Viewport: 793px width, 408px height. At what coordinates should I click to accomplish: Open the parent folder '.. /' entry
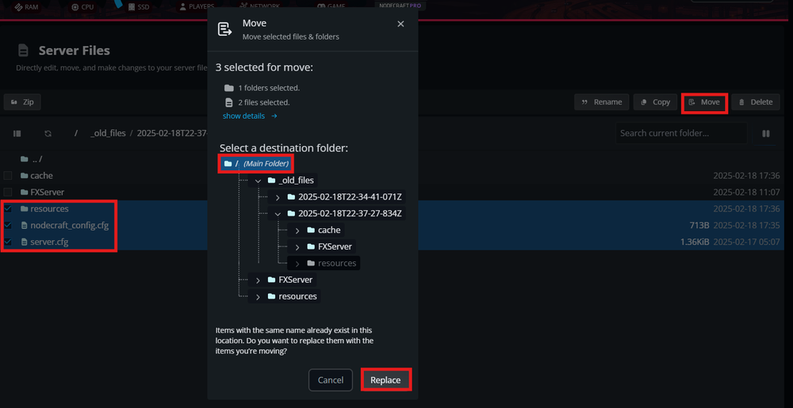coord(36,159)
